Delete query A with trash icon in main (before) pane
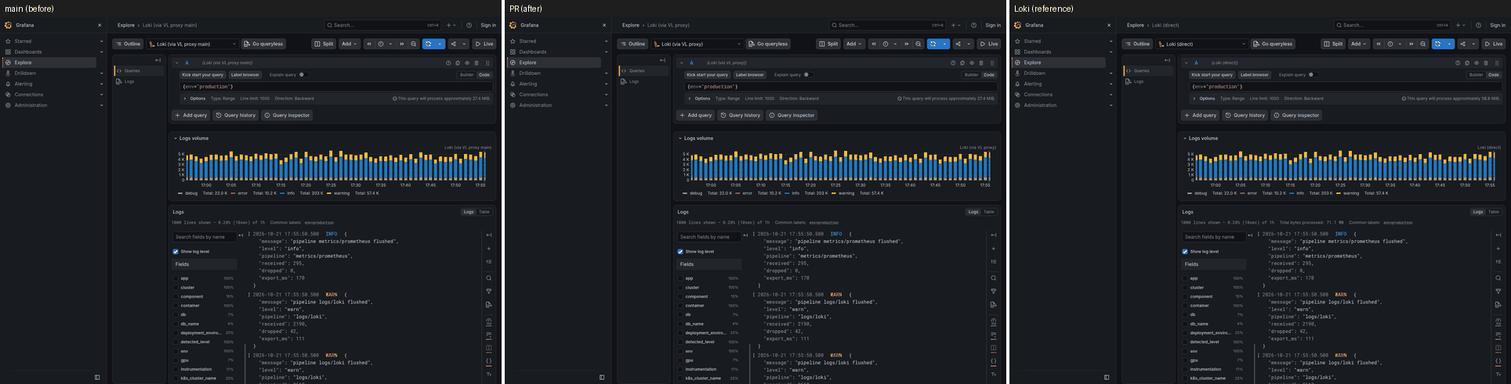 point(476,63)
